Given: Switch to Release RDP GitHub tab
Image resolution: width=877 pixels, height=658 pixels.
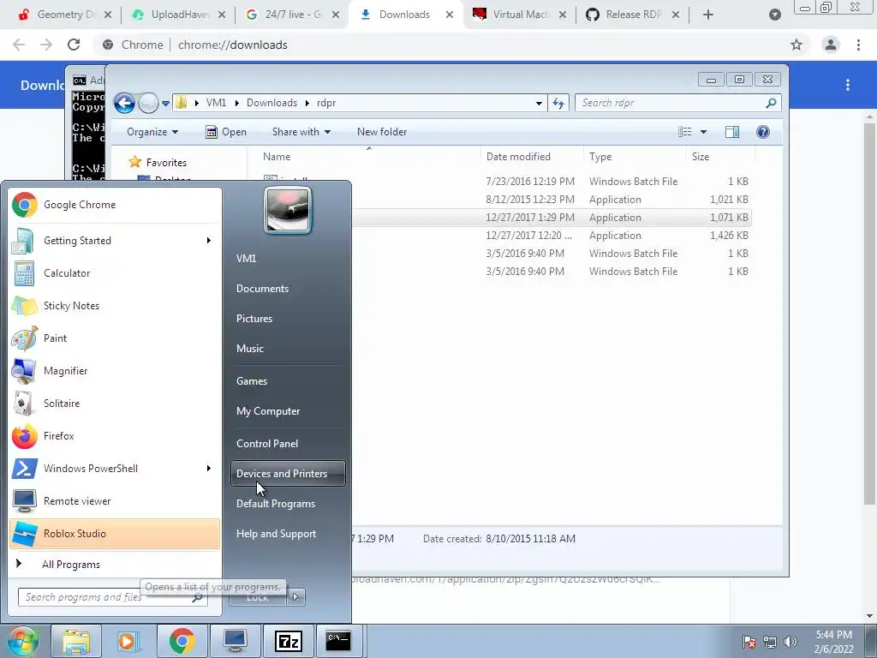Looking at the screenshot, I should pyautogui.click(x=633, y=15).
